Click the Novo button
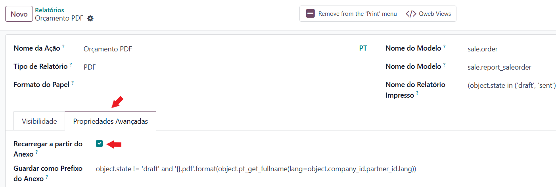This screenshot has height=187, width=556. [x=19, y=14]
